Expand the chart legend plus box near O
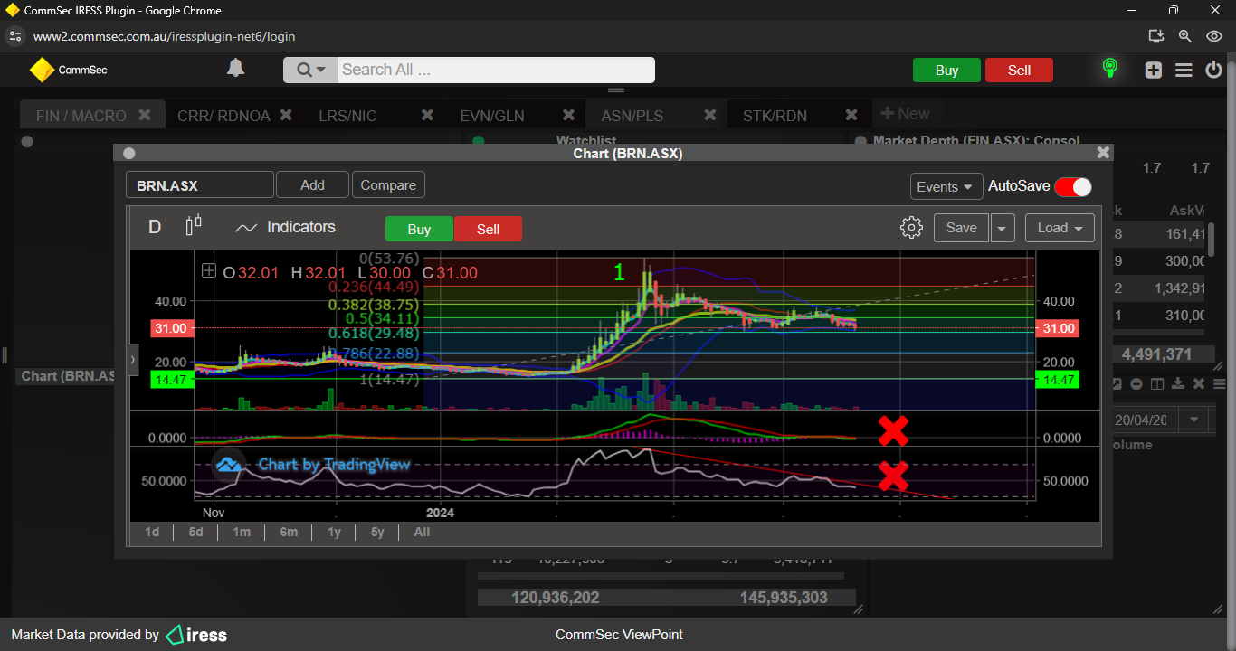Screen dimensions: 1236x651 click(209, 270)
